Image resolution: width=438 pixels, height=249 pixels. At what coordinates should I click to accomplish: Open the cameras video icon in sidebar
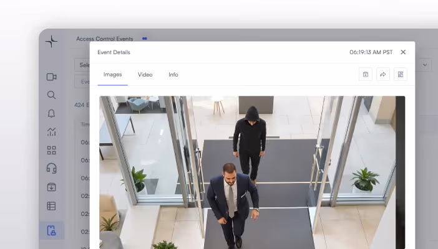click(x=51, y=77)
